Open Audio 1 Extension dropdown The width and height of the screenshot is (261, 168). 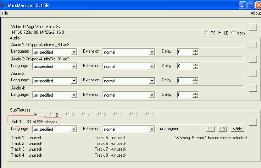click(x=152, y=52)
